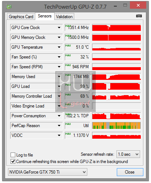This screenshot has width=151, height=183.
Task: Switch to the Graphics Card tab
Action: [x=21, y=17]
